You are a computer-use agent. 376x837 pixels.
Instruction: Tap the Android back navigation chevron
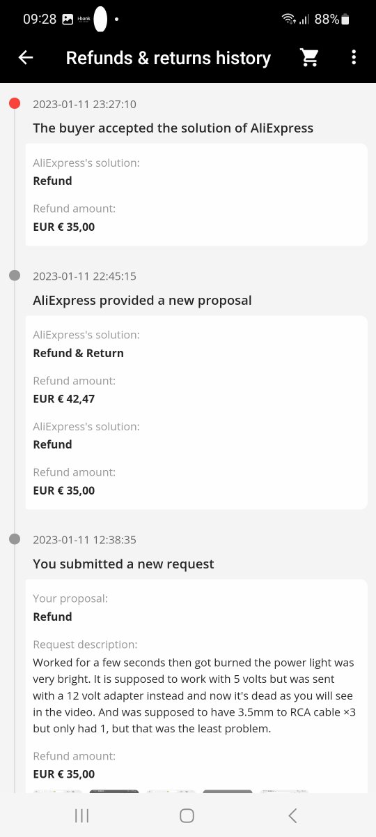coord(292,815)
